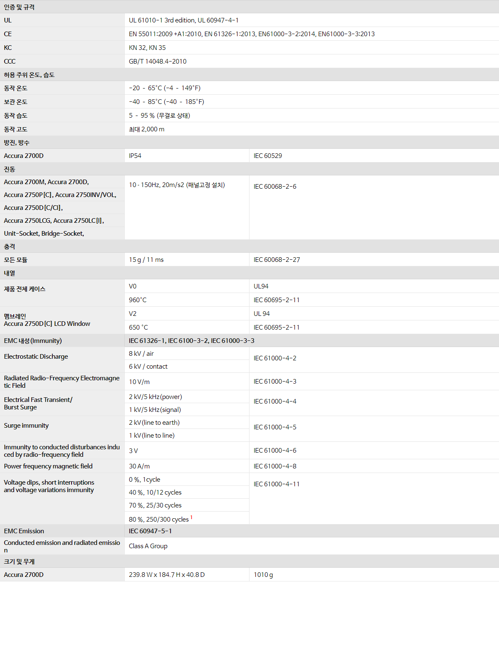Click the shock value '15 g / 11 ms'
Screen dimensions: 499x665
(x=187, y=260)
